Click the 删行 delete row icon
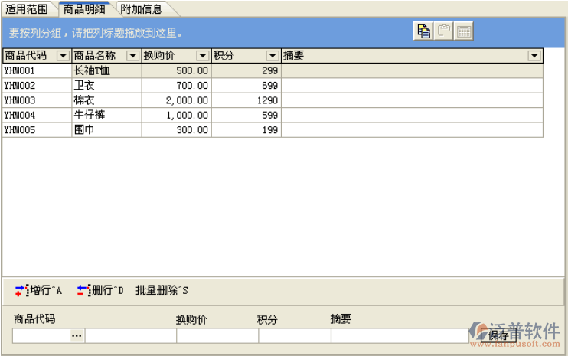The height and width of the screenshot is (356, 568). (83, 290)
